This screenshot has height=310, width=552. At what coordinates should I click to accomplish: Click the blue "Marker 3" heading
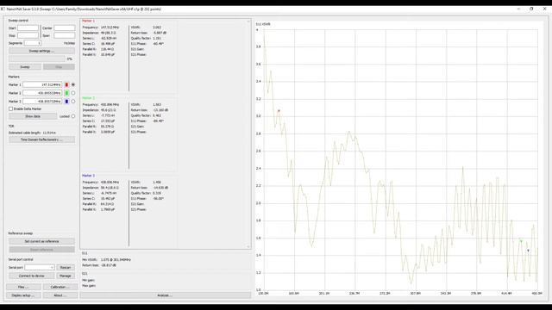pos(88,176)
